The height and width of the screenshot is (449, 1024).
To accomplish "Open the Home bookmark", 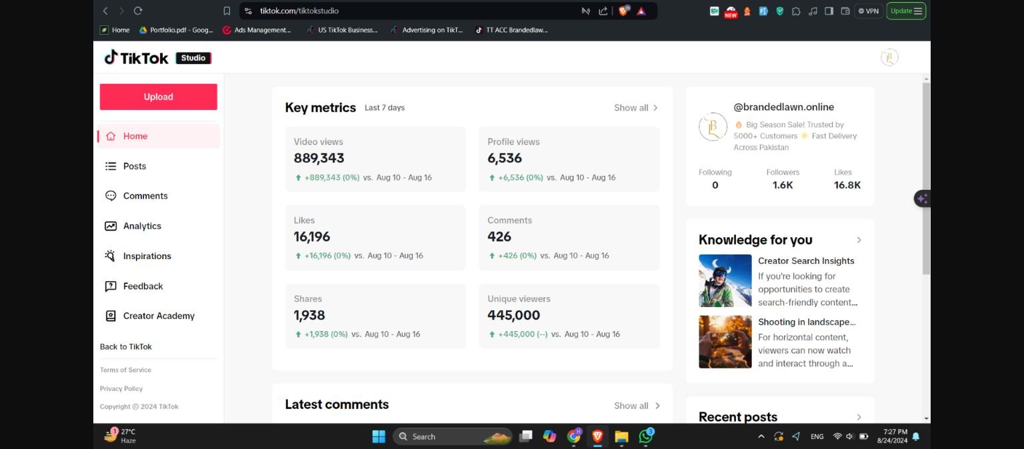I will tap(115, 30).
